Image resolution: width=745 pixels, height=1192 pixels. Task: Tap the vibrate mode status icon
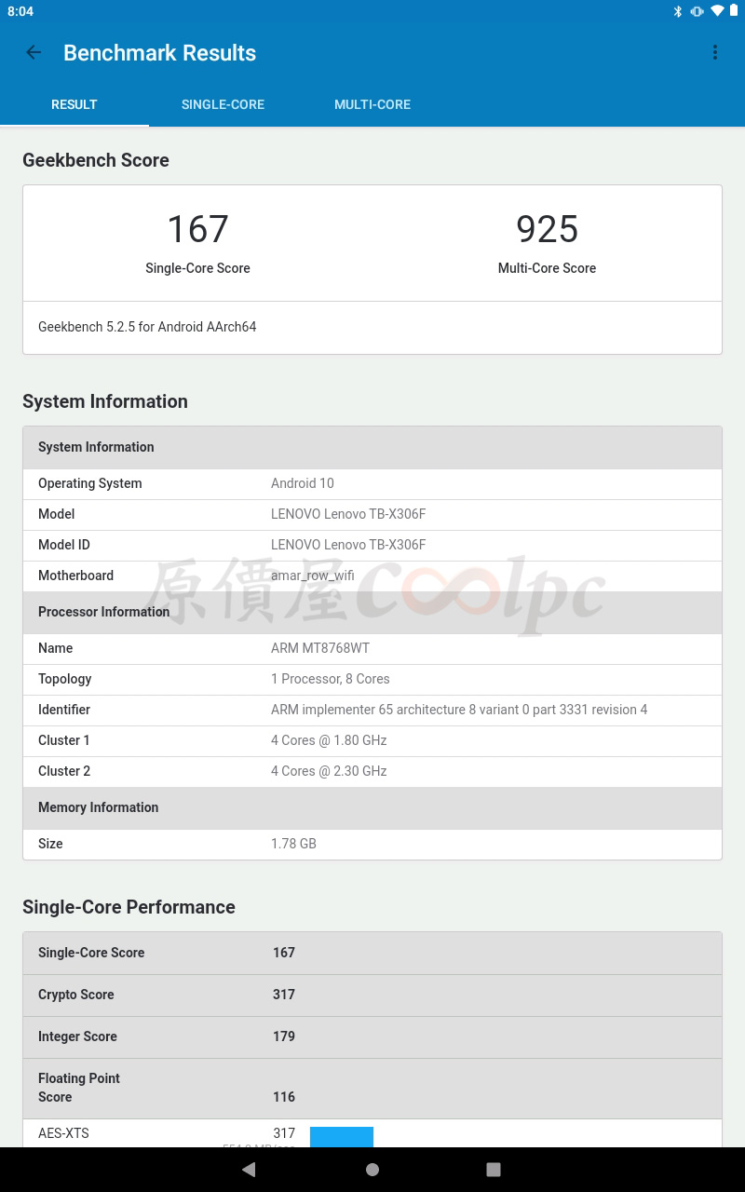pyautogui.click(x=697, y=11)
